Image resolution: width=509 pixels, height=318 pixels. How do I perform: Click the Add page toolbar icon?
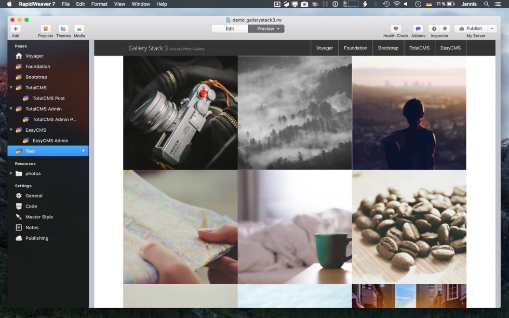[x=15, y=29]
